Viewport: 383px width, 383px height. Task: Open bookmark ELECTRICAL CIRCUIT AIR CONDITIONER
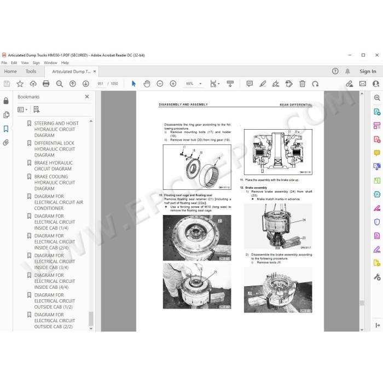click(59, 202)
